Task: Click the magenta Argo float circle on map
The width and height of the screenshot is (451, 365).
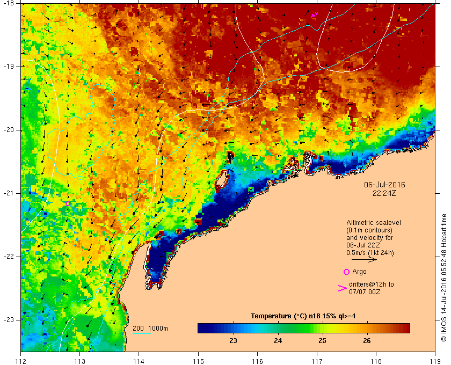Action: [x=68, y=203]
